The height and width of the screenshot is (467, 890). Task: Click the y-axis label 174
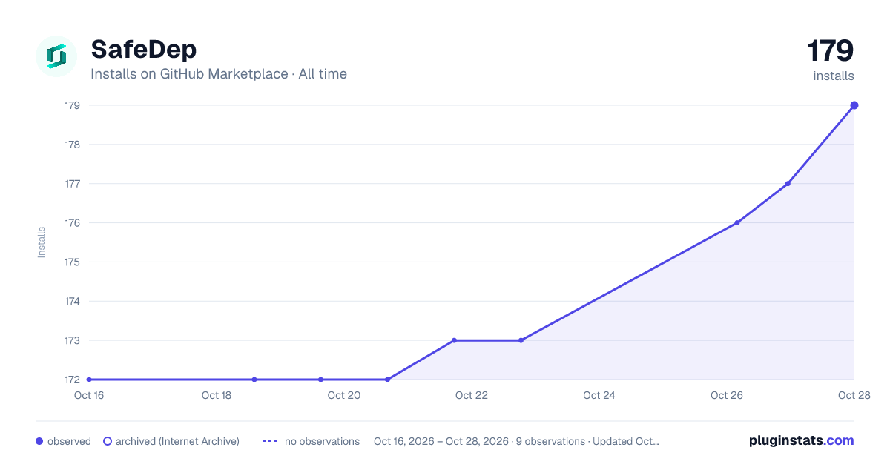pyautogui.click(x=72, y=302)
